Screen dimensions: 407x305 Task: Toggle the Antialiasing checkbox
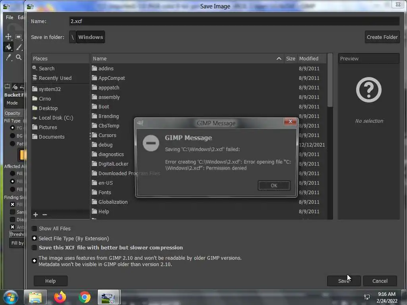tap(12, 227)
